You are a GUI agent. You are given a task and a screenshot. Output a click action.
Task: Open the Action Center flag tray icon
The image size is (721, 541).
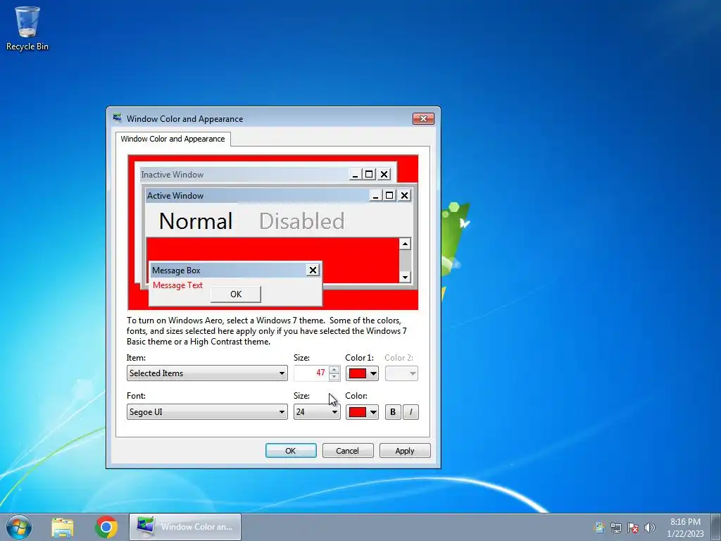(633, 528)
